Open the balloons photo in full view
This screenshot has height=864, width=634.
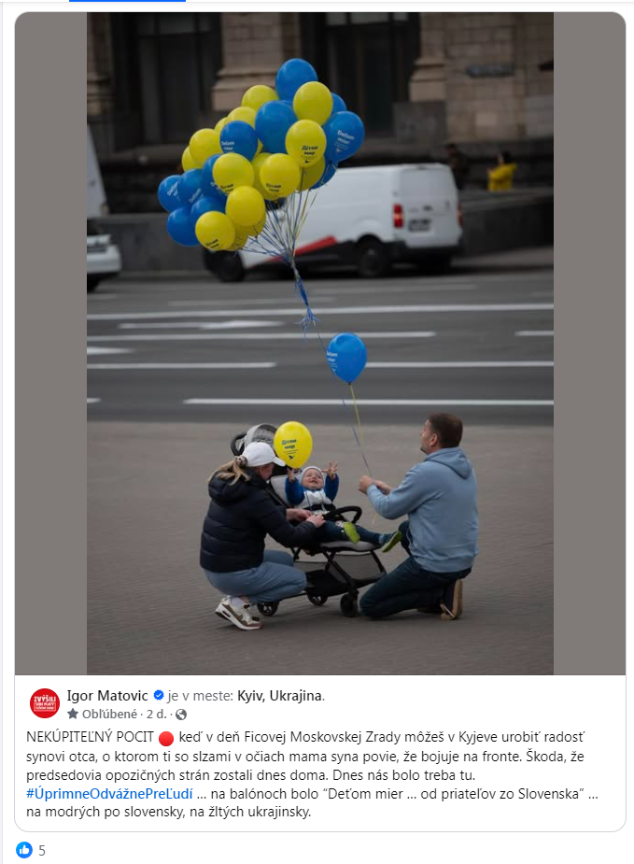coord(320,344)
